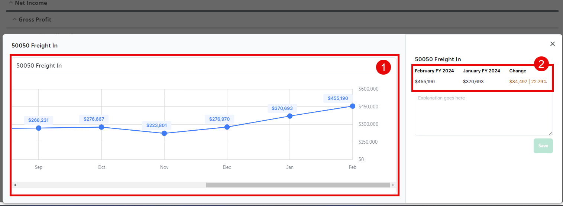Click the $223,801 data label on chart
The width and height of the screenshot is (563, 206).
pyautogui.click(x=156, y=125)
